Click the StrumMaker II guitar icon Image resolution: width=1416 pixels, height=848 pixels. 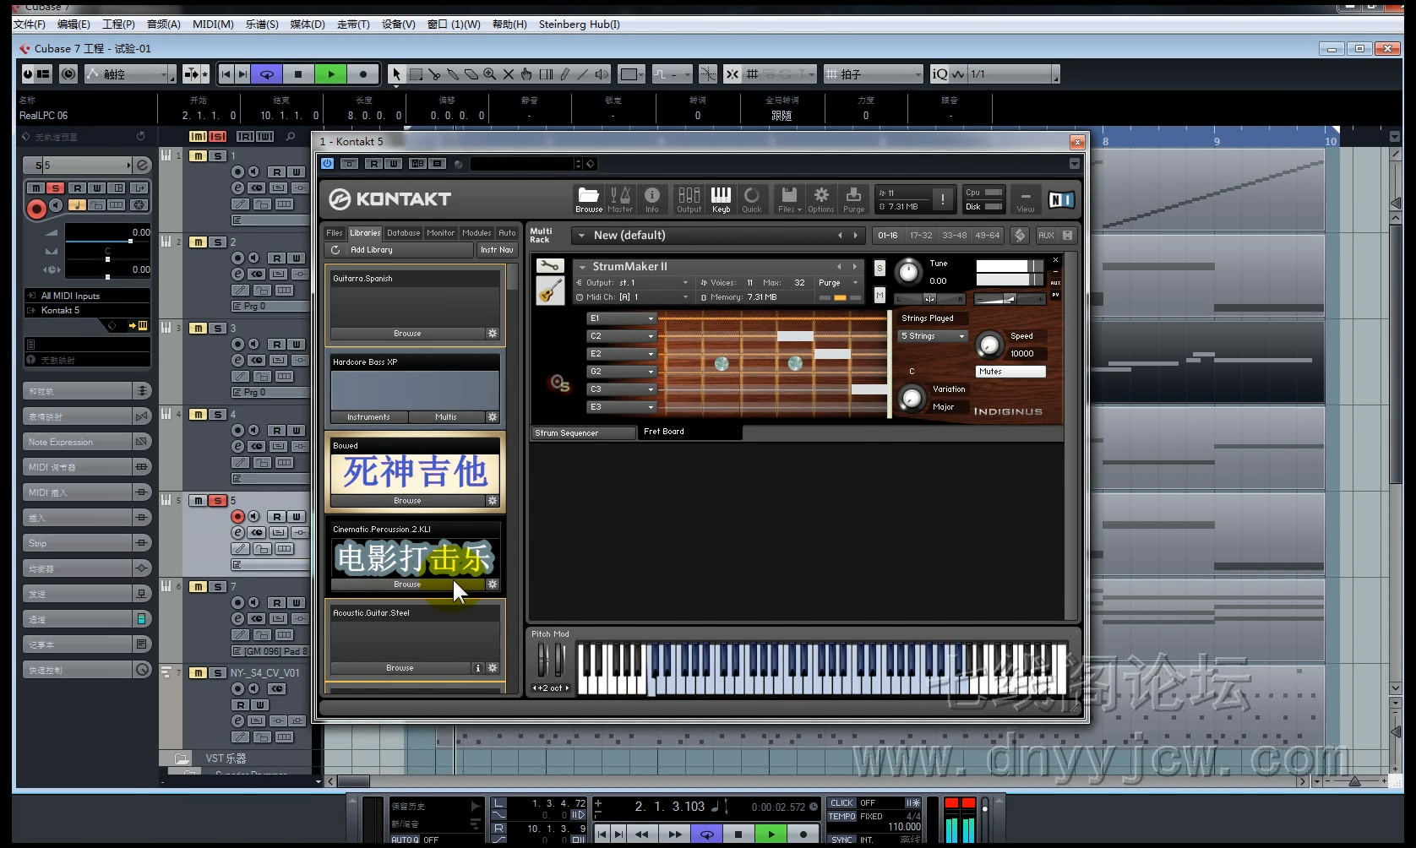tap(550, 291)
